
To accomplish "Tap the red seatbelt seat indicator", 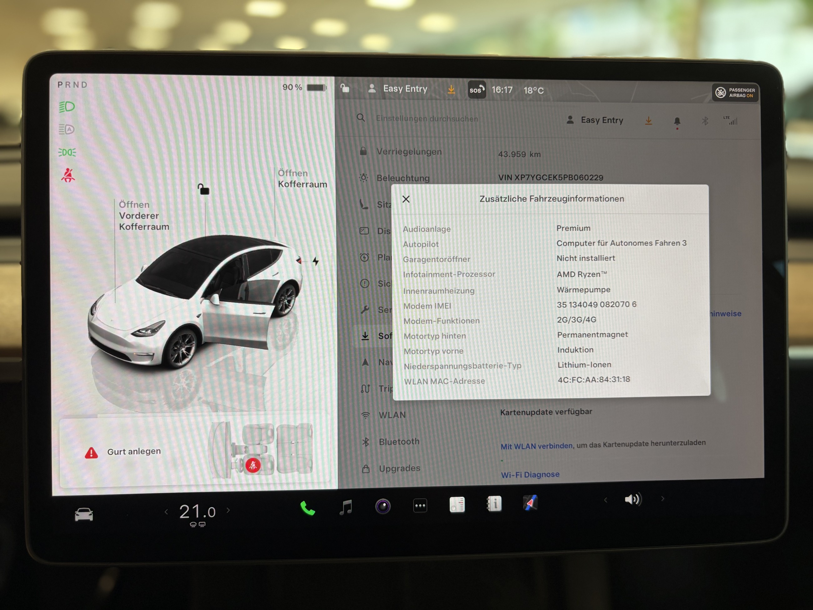I will click(253, 465).
